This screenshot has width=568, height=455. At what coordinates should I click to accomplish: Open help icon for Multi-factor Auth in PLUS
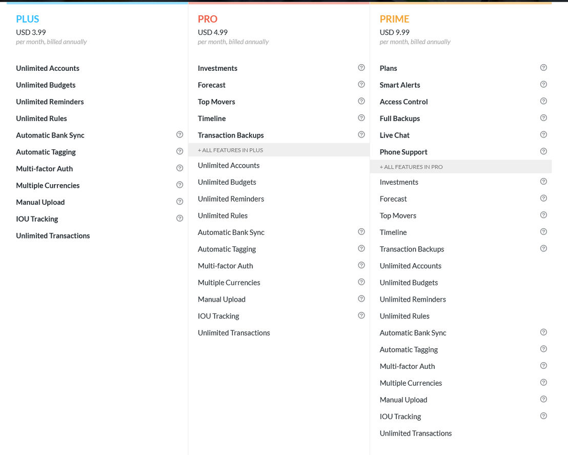coord(179,168)
